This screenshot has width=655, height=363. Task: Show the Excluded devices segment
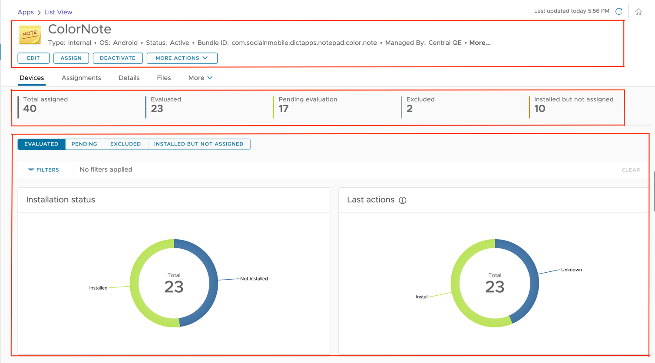[x=126, y=144]
